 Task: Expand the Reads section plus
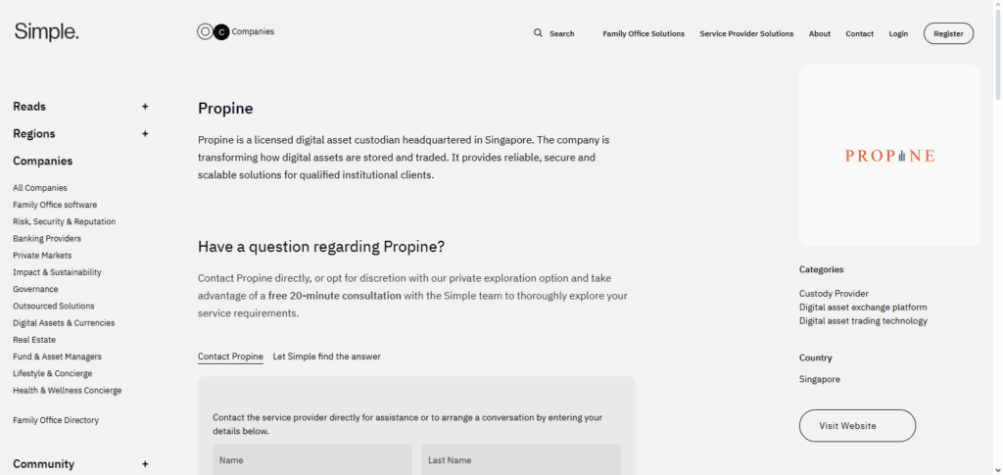point(145,107)
